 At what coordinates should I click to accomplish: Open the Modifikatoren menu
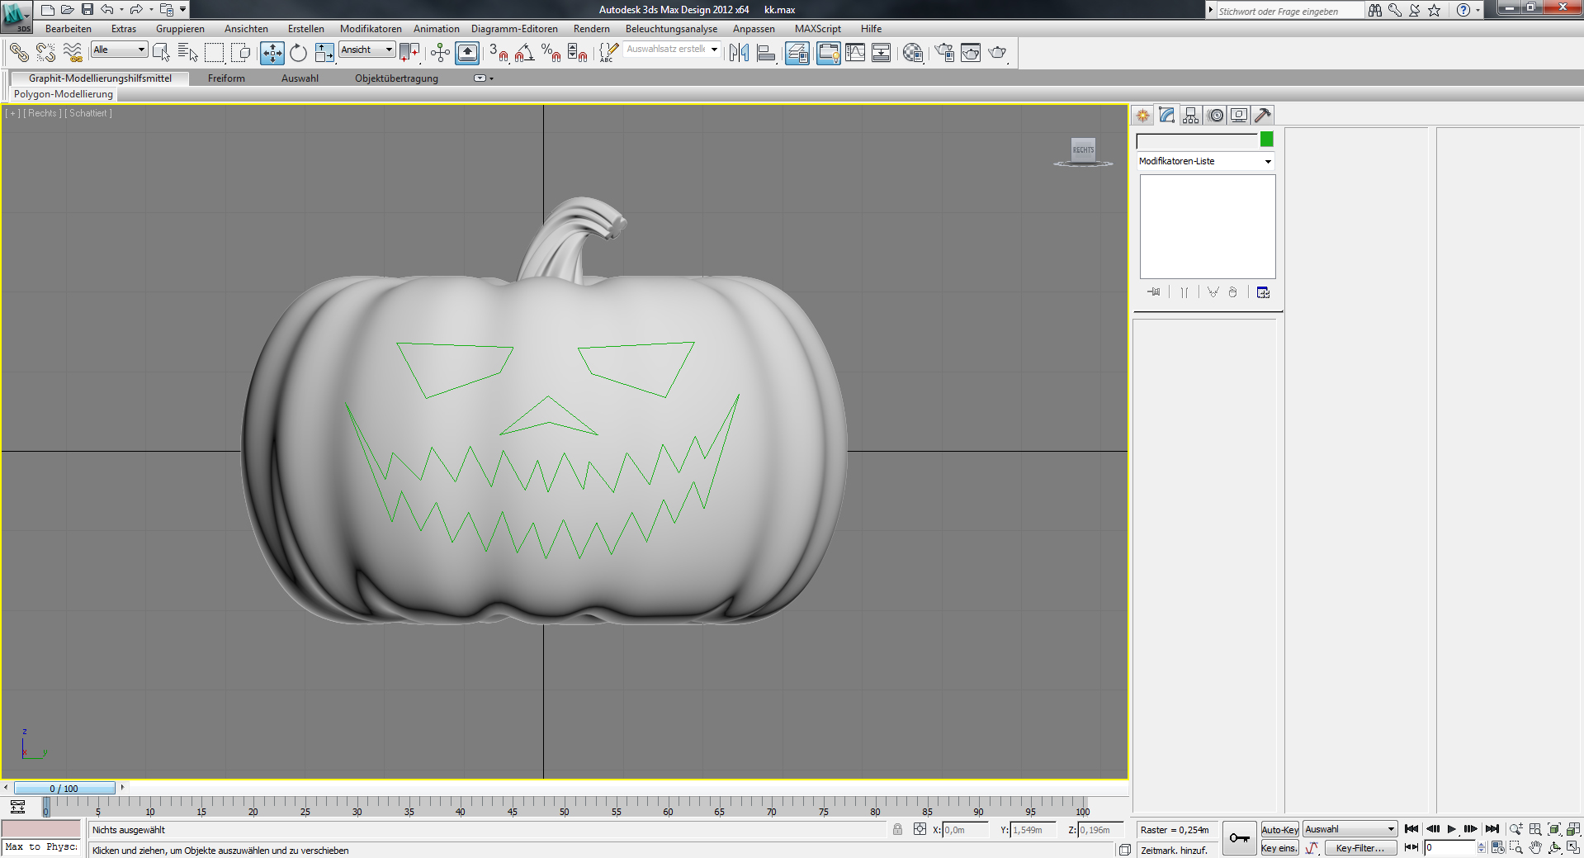[x=371, y=29]
